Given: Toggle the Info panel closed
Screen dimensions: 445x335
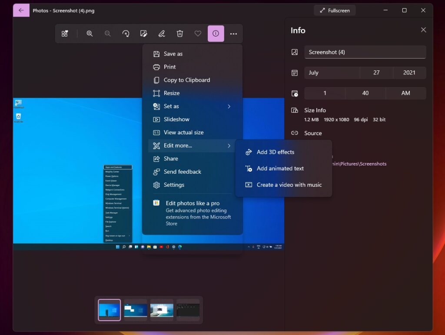Looking at the screenshot, I should [x=216, y=33].
